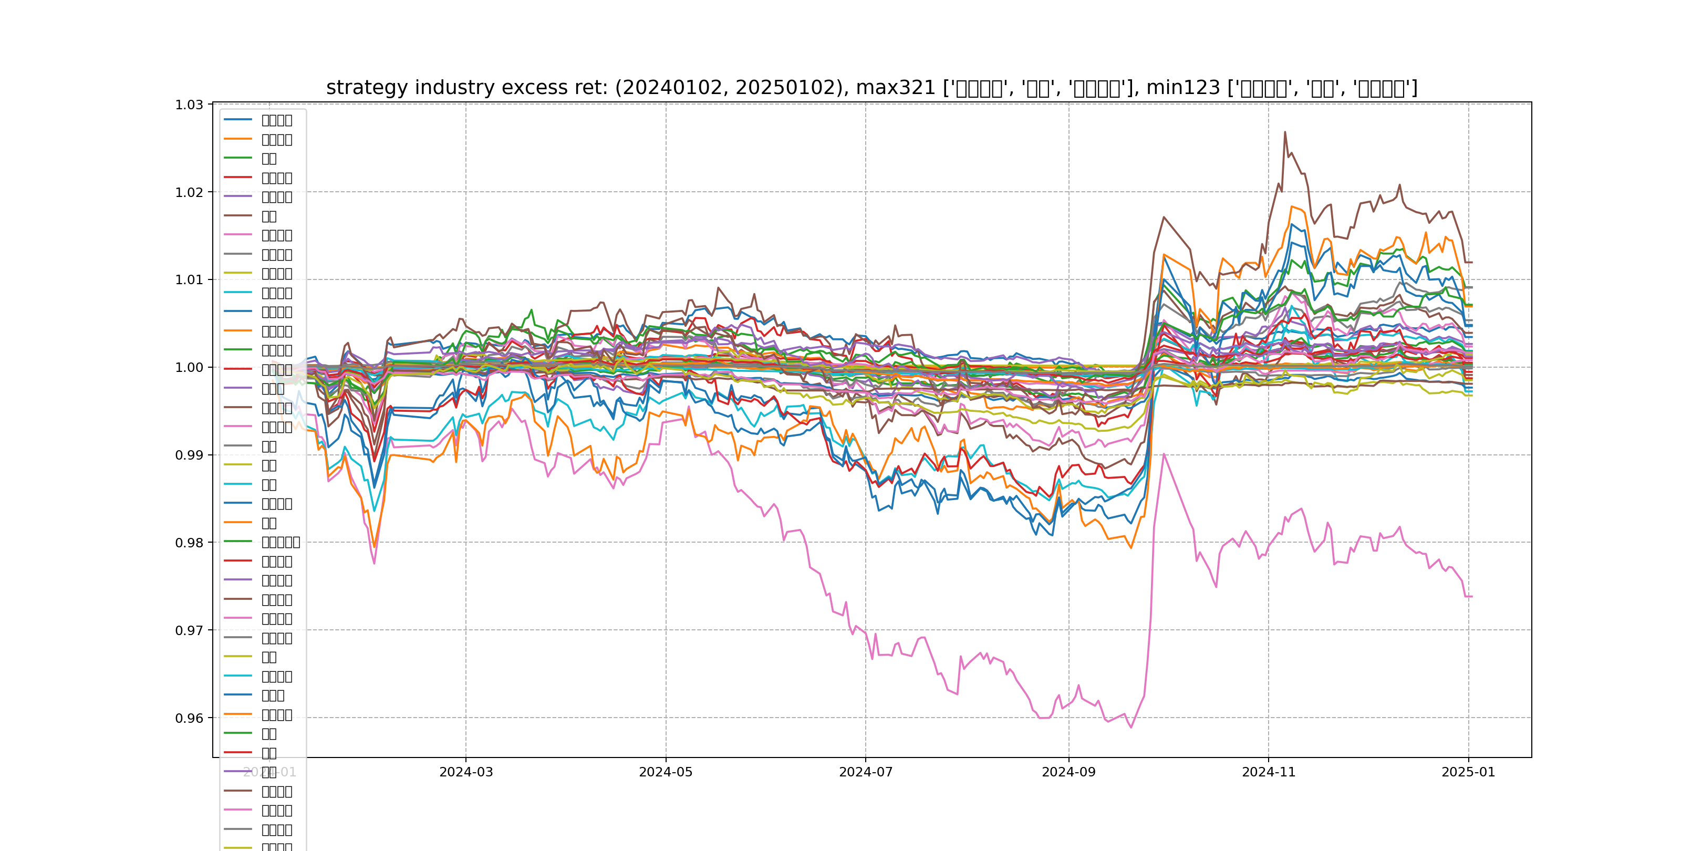Click the 2024-11 x-axis date label
The height and width of the screenshot is (851, 1702).
(x=1269, y=772)
